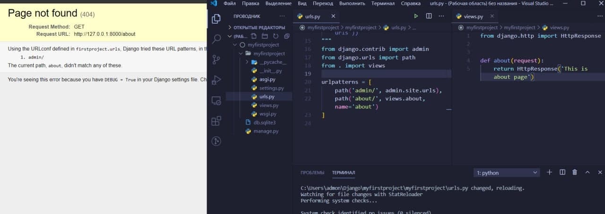
Task: Switch to the views.py editor tab
Action: (x=475, y=16)
